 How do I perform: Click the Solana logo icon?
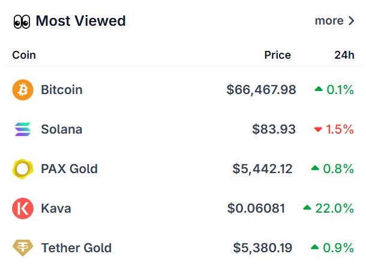(x=23, y=129)
